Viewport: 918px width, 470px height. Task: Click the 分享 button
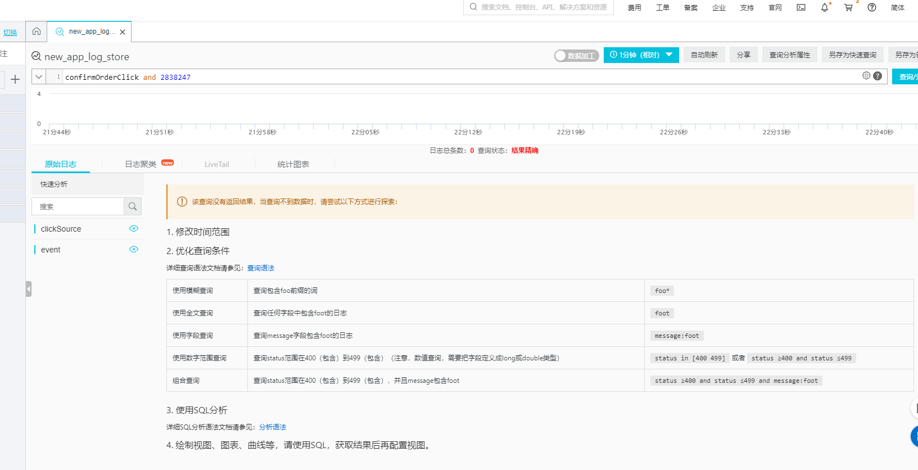point(744,55)
